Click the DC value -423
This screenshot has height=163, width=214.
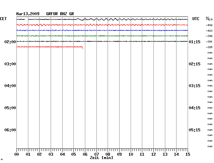click(209, 31)
